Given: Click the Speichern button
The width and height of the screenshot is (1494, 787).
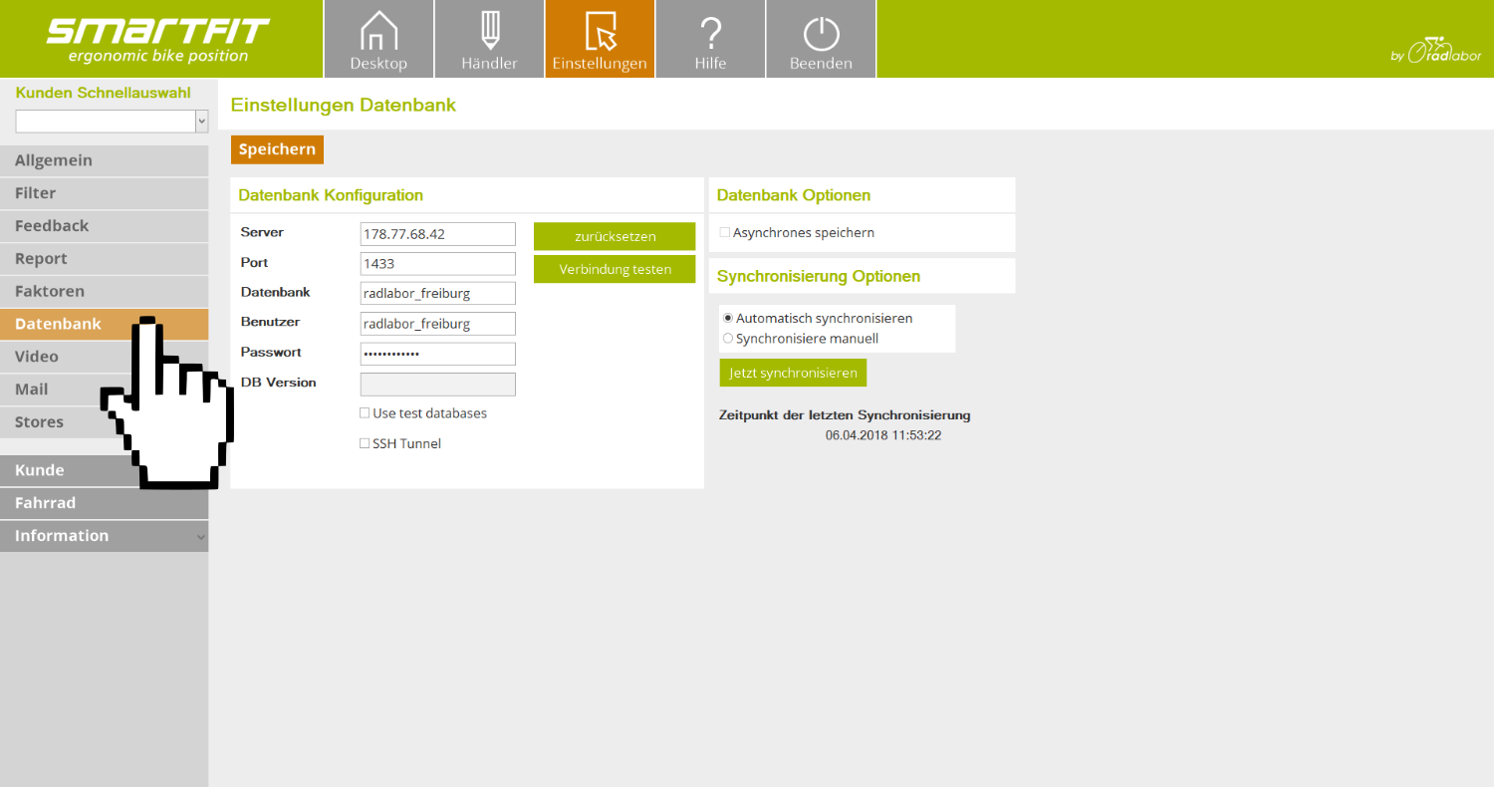Looking at the screenshot, I should coord(277,149).
